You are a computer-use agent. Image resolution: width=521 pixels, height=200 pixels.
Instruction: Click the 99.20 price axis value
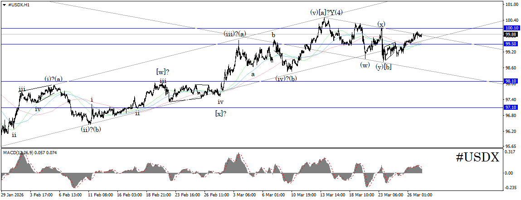tap(511, 52)
